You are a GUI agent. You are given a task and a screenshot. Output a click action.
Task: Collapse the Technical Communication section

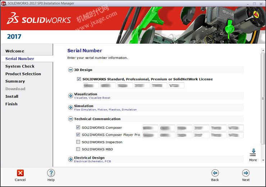pyautogui.click(x=70, y=119)
